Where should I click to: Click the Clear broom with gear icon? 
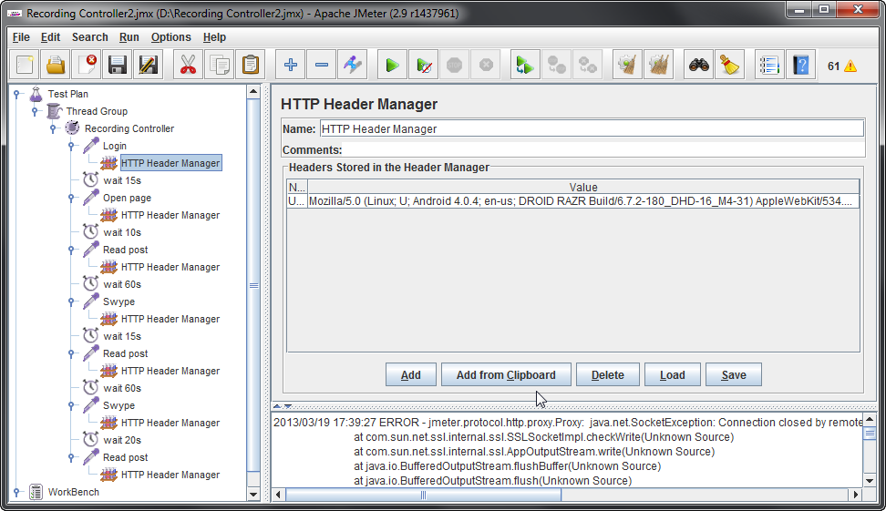point(627,65)
